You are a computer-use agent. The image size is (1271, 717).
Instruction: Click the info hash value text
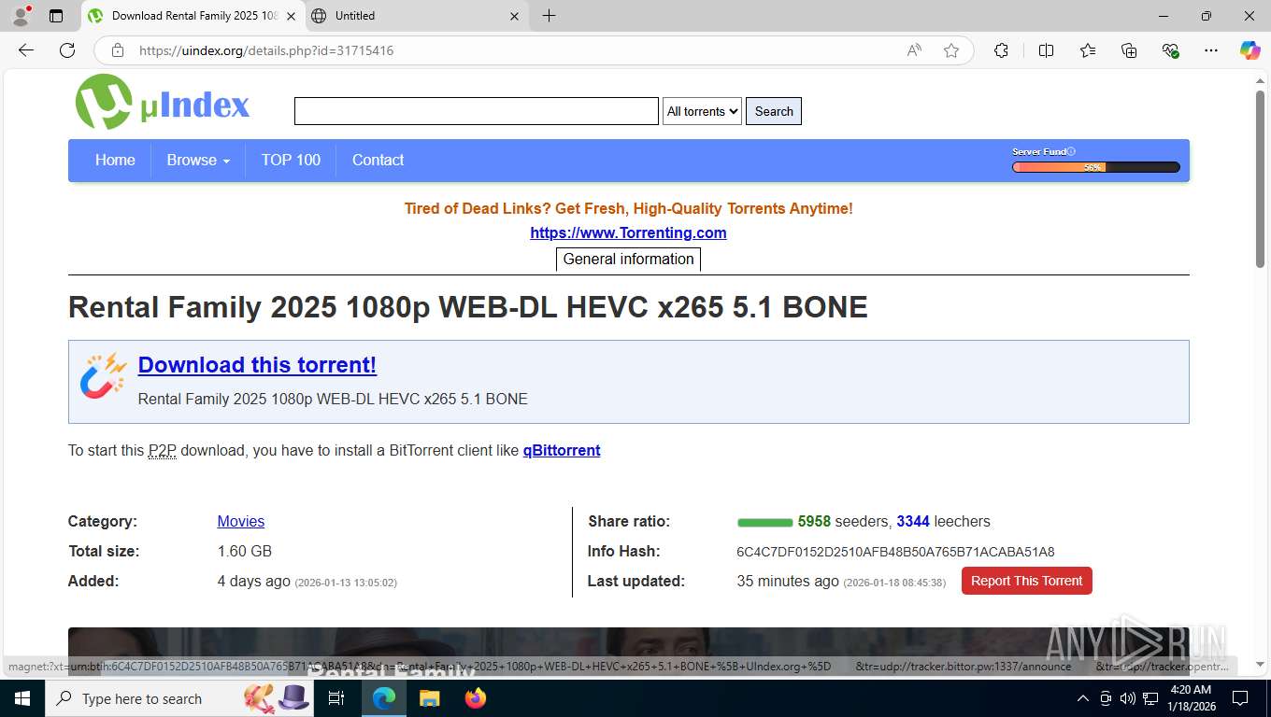pyautogui.click(x=895, y=552)
